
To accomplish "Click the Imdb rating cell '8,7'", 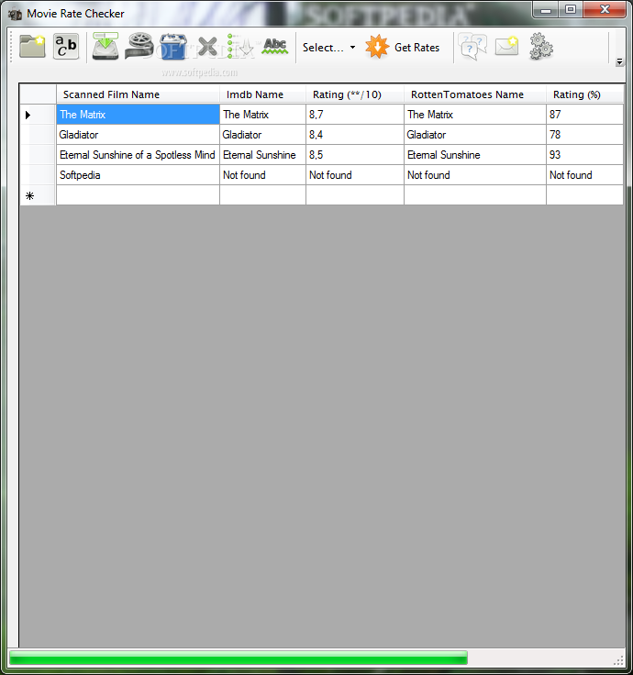I will pos(355,115).
